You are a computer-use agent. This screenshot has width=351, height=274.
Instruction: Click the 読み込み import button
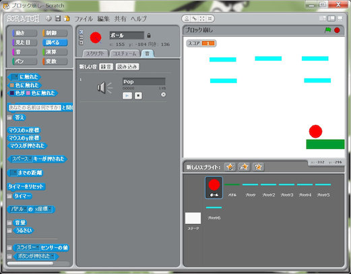127,67
